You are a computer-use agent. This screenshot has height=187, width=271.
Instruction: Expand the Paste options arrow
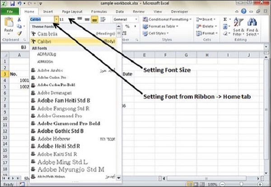(x=9, y=34)
